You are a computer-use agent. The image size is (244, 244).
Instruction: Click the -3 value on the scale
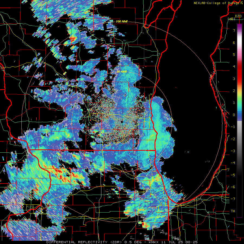[233, 151]
